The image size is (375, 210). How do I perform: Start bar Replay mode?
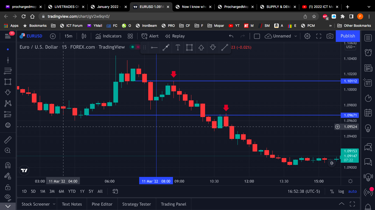click(x=175, y=36)
